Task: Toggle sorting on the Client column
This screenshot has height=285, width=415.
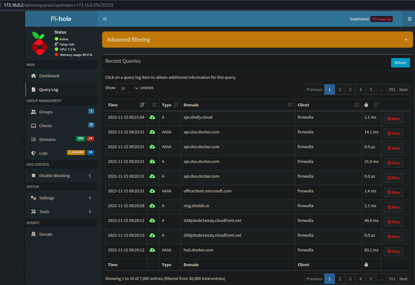Action: [x=358, y=105]
